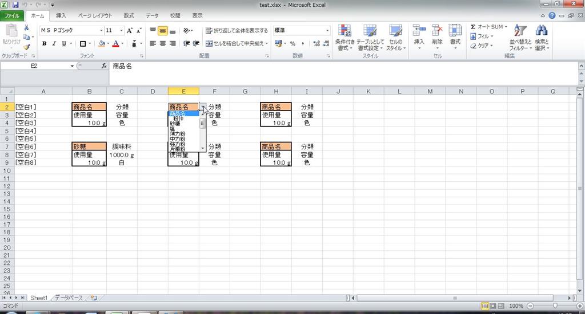Switch to Review (校閲) tab

tap(175, 15)
